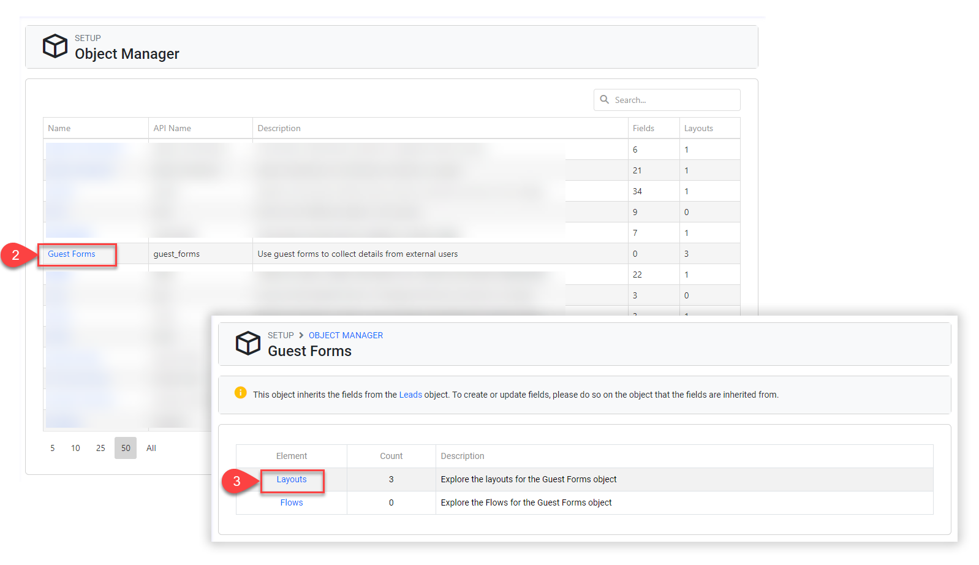The height and width of the screenshot is (565, 979).
Task: Click the red step 3 marker
Action: point(236,481)
